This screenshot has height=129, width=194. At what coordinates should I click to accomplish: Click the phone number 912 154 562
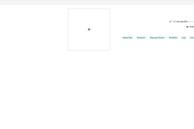click(x=182, y=22)
